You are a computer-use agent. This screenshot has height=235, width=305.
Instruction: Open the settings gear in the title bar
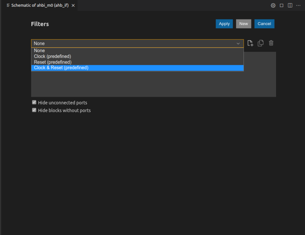273,5
